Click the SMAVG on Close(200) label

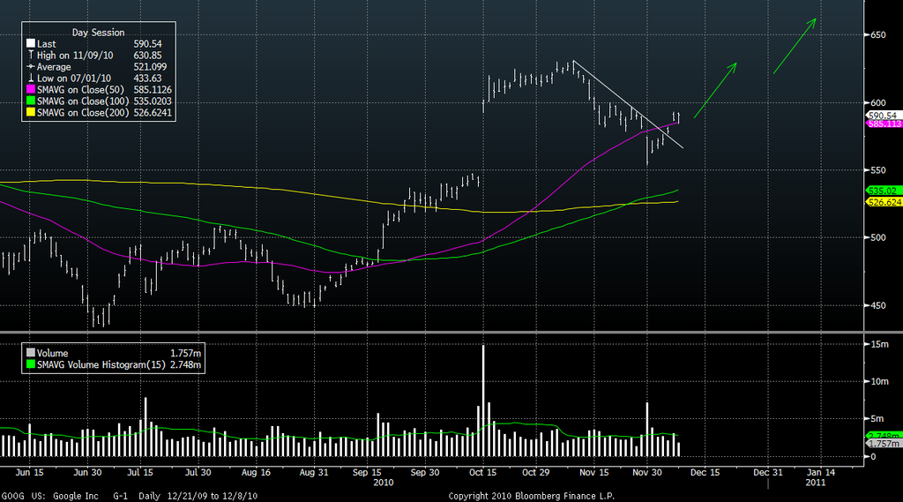coord(83,113)
